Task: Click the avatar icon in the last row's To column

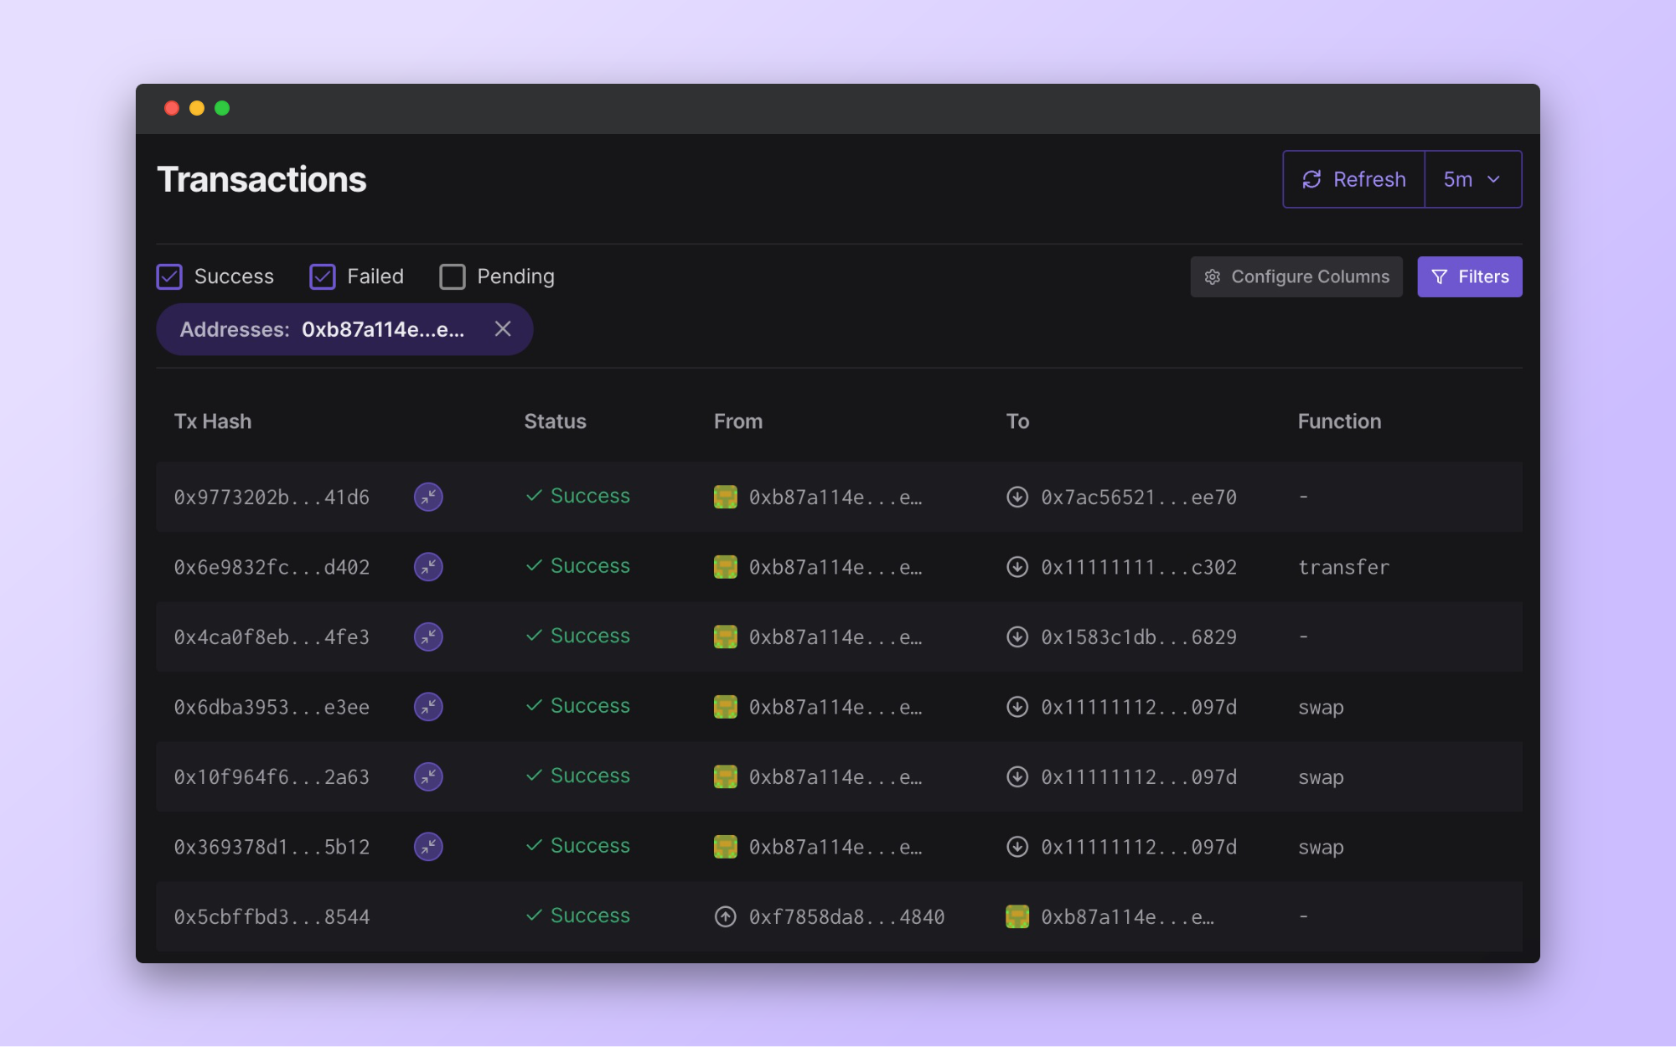Action: coord(1017,916)
